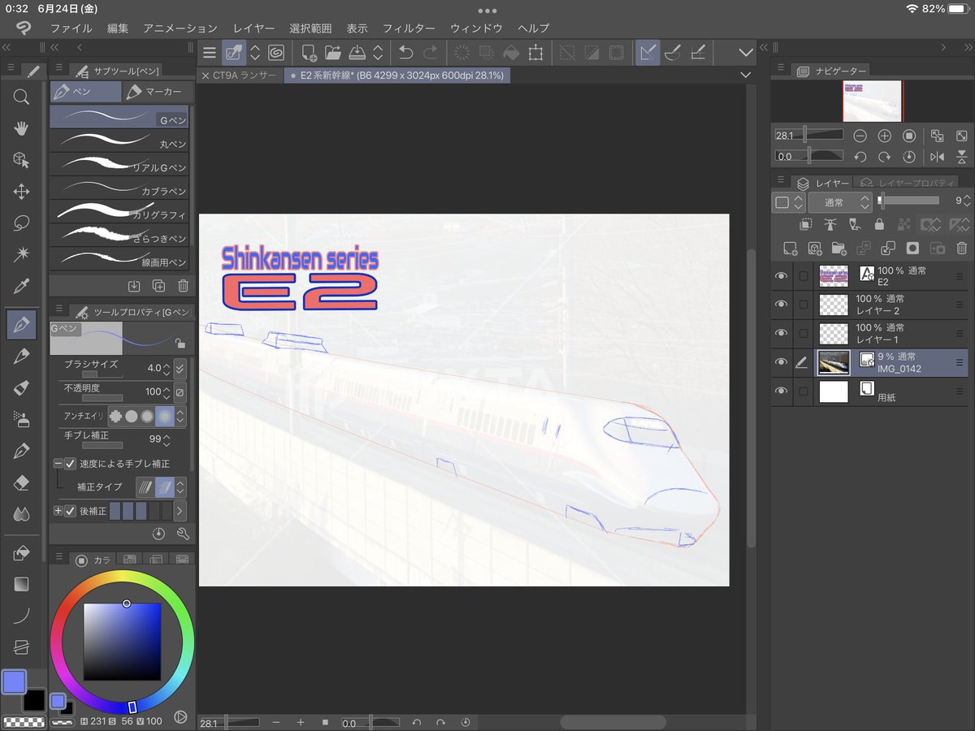Image resolution: width=975 pixels, height=731 pixels.
Task: Click the Clip Studio spiral icon
Action: click(x=276, y=53)
